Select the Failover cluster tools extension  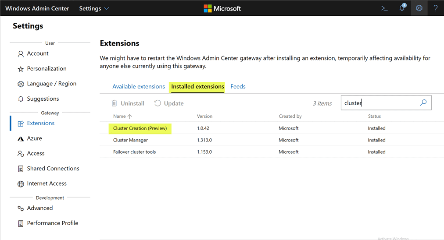[x=134, y=152]
